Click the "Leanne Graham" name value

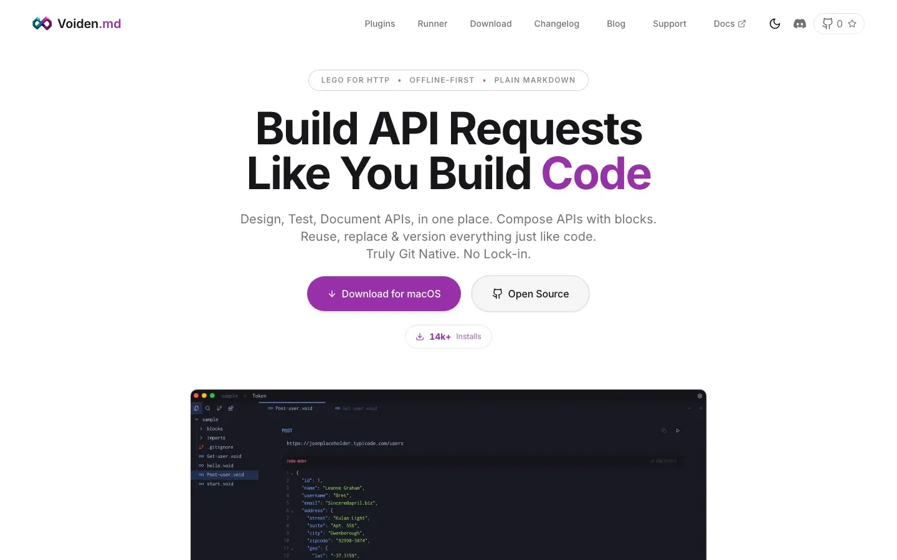tap(343, 488)
